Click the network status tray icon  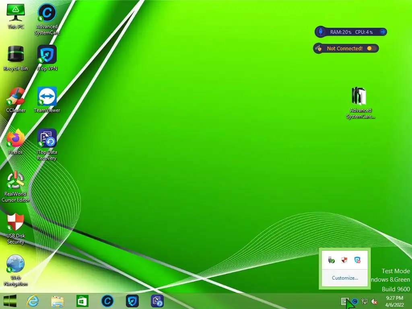(x=365, y=301)
